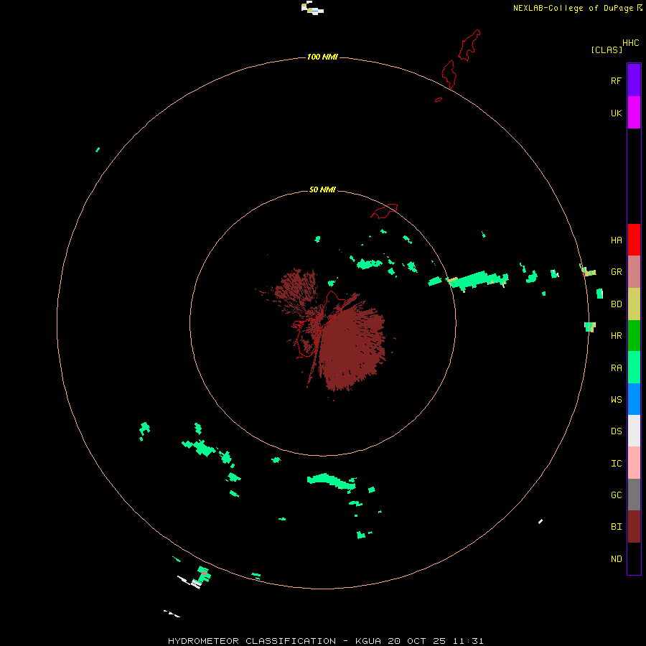Click the '[CLAS]' legend label

click(x=607, y=50)
